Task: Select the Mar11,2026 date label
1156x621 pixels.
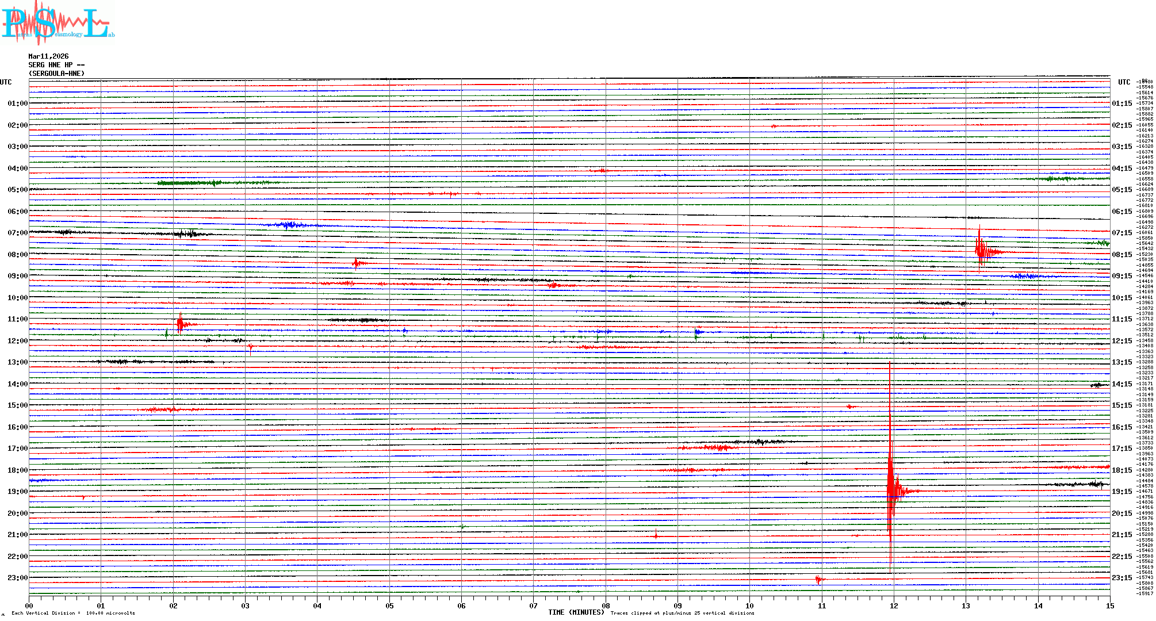Action: [x=48, y=56]
